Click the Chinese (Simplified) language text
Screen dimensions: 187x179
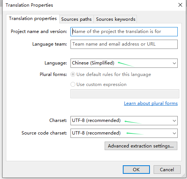click(x=93, y=63)
